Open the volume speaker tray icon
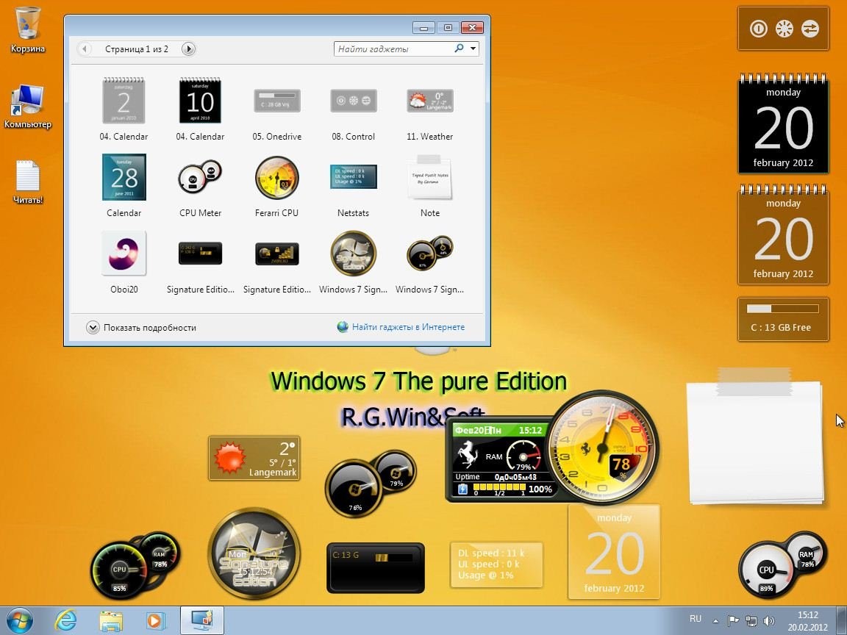The width and height of the screenshot is (847, 635). point(768,621)
